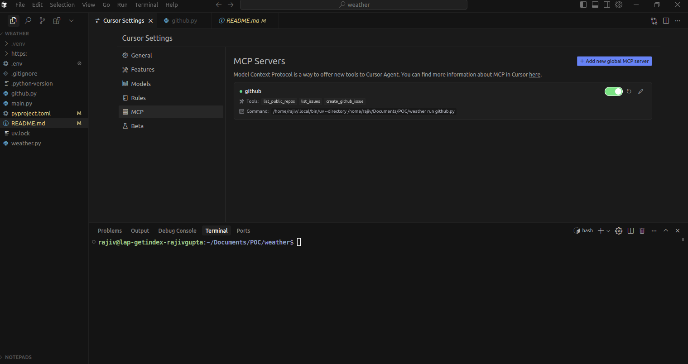The height and width of the screenshot is (364, 688).
Task: Create a new terminal with the plus icon
Action: pos(601,230)
